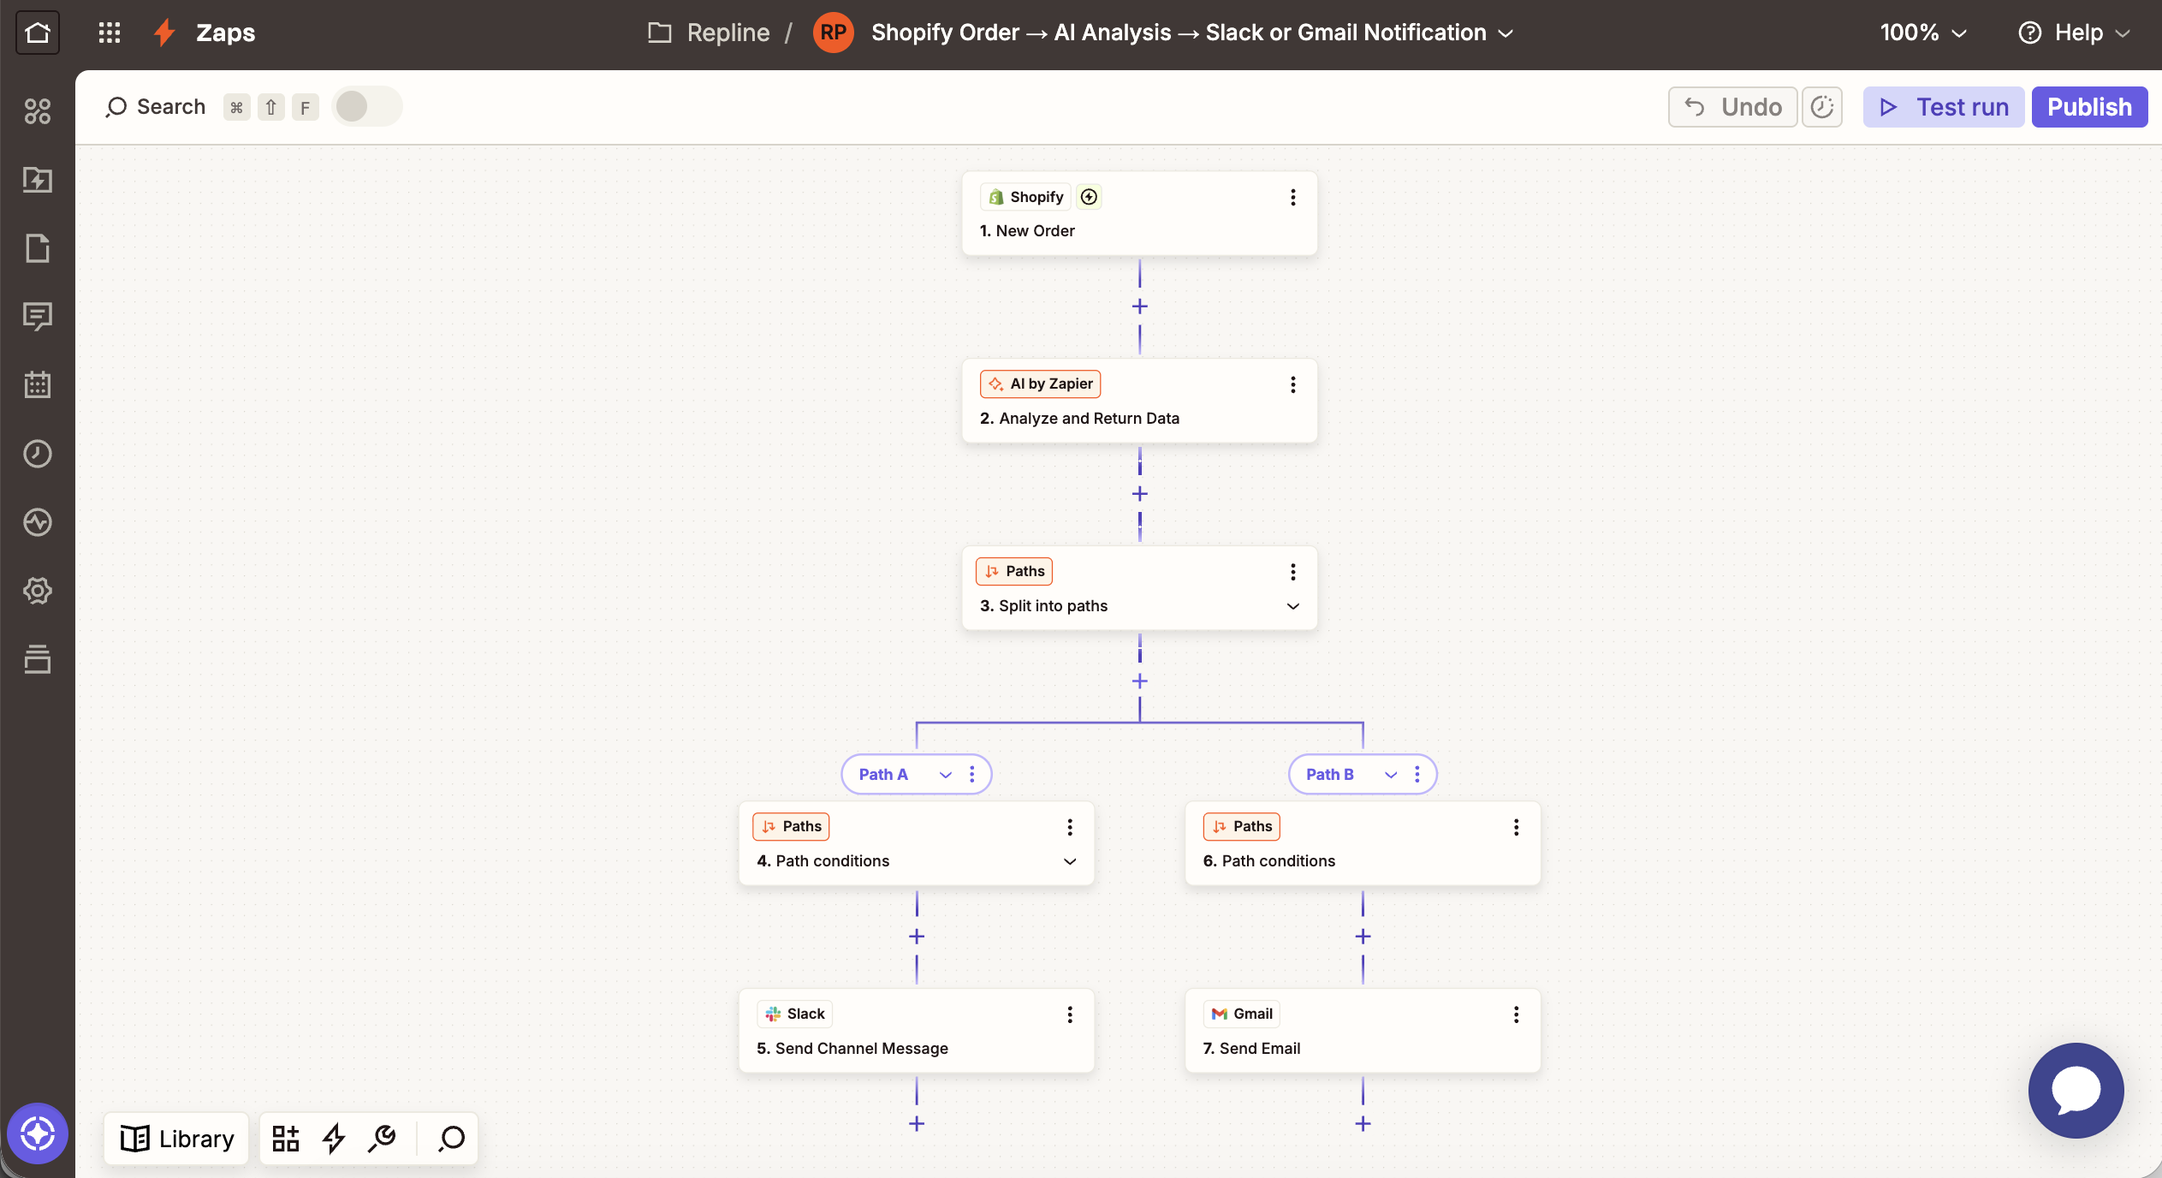Viewport: 2162px width, 1178px height.
Task: Click the add component grid icon
Action: (286, 1139)
